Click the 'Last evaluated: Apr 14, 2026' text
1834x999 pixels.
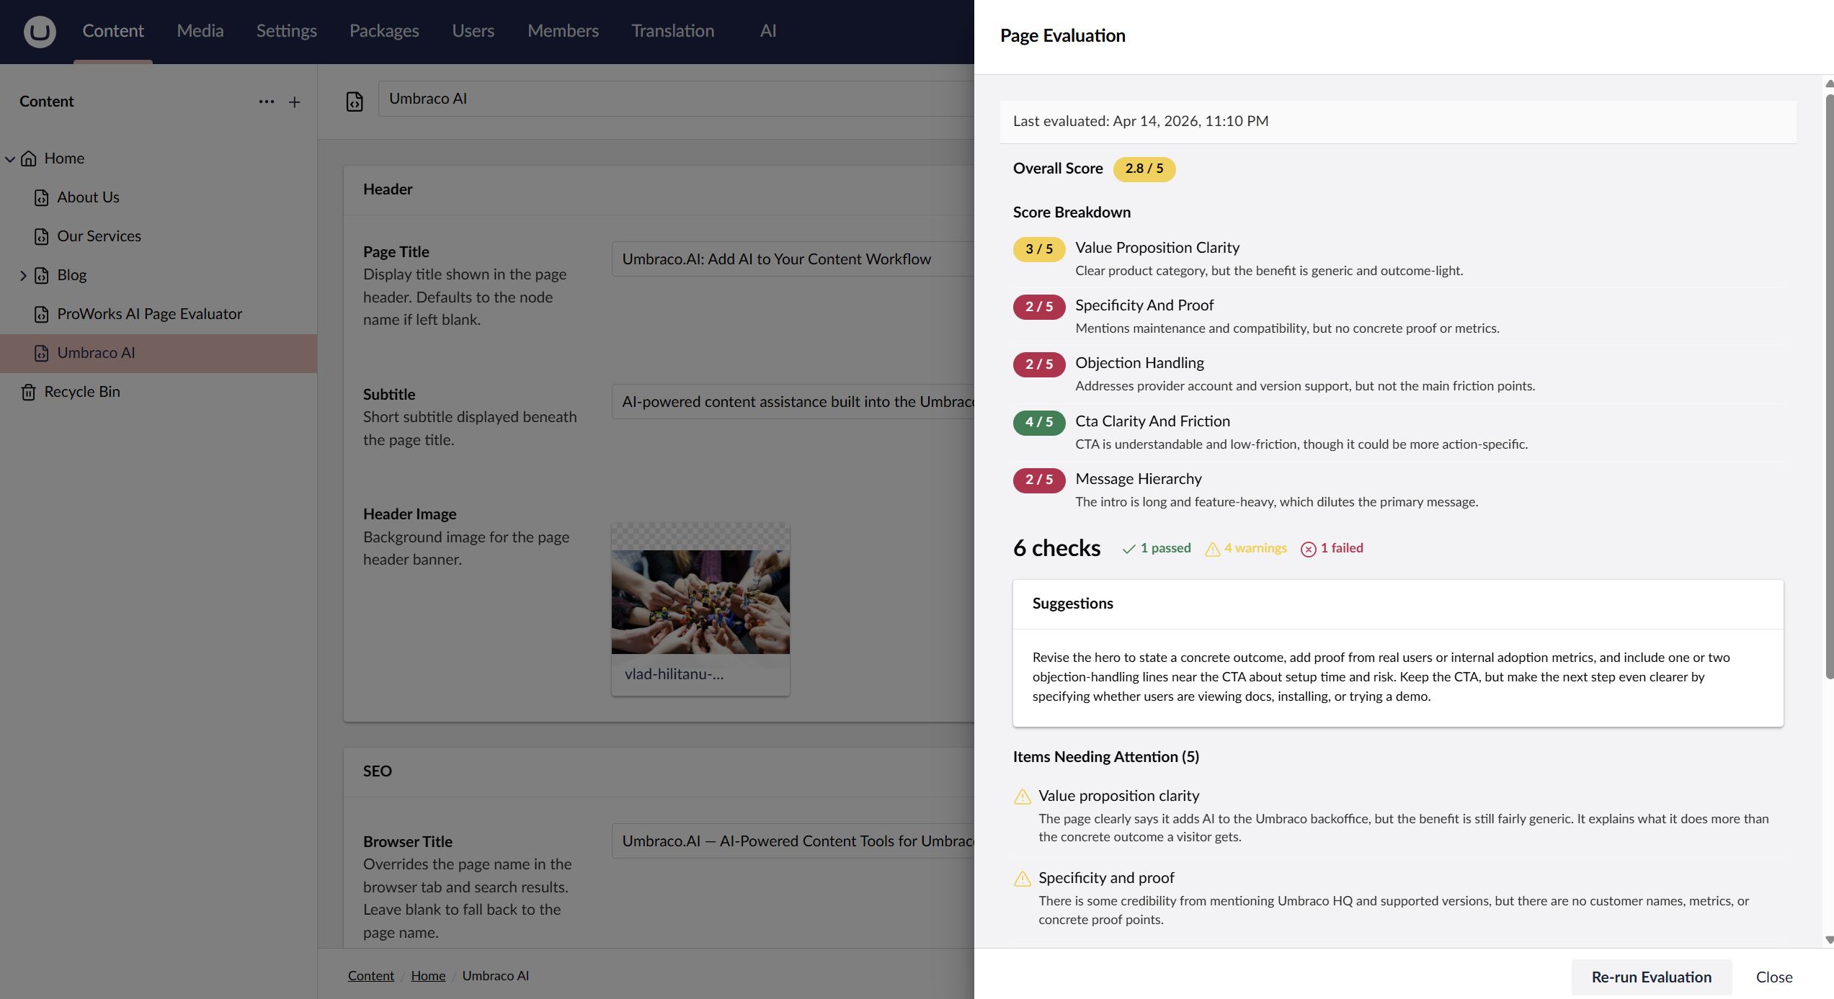click(x=1141, y=121)
